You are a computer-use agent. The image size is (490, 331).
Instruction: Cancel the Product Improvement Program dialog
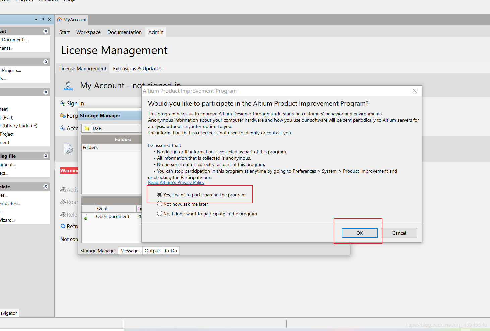399,233
